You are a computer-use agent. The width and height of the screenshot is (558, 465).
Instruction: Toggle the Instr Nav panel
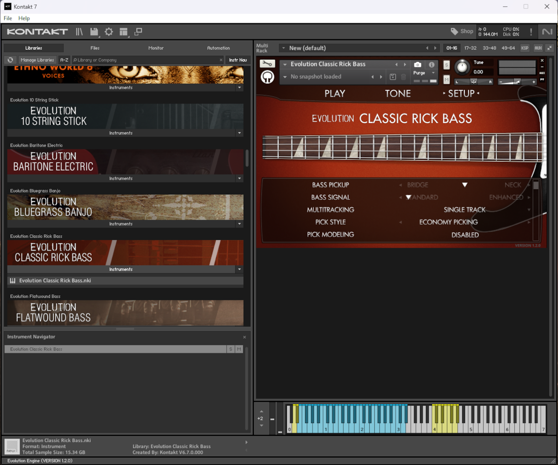(x=238, y=60)
